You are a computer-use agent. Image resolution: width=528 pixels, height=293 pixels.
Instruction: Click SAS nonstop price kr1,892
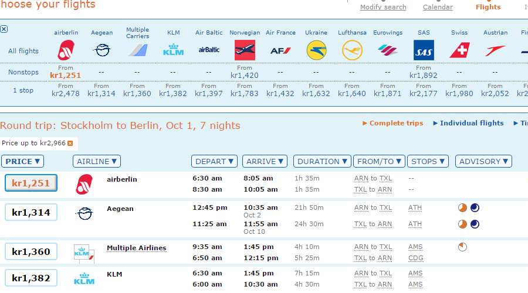(x=423, y=76)
